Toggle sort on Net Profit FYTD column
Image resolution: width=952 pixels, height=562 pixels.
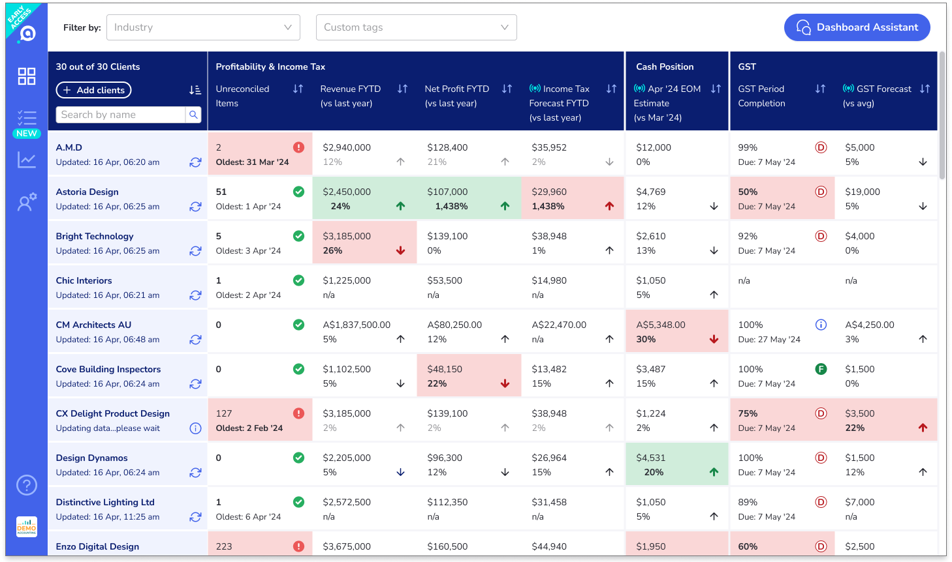pyautogui.click(x=507, y=89)
